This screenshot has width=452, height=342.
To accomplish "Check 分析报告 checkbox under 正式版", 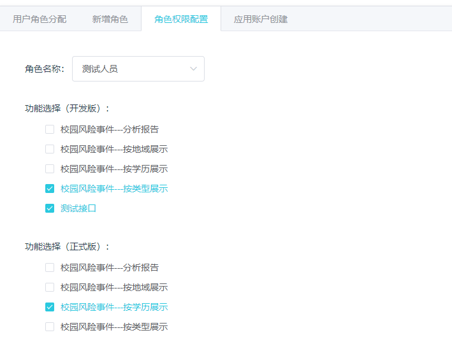I will tap(50, 267).
